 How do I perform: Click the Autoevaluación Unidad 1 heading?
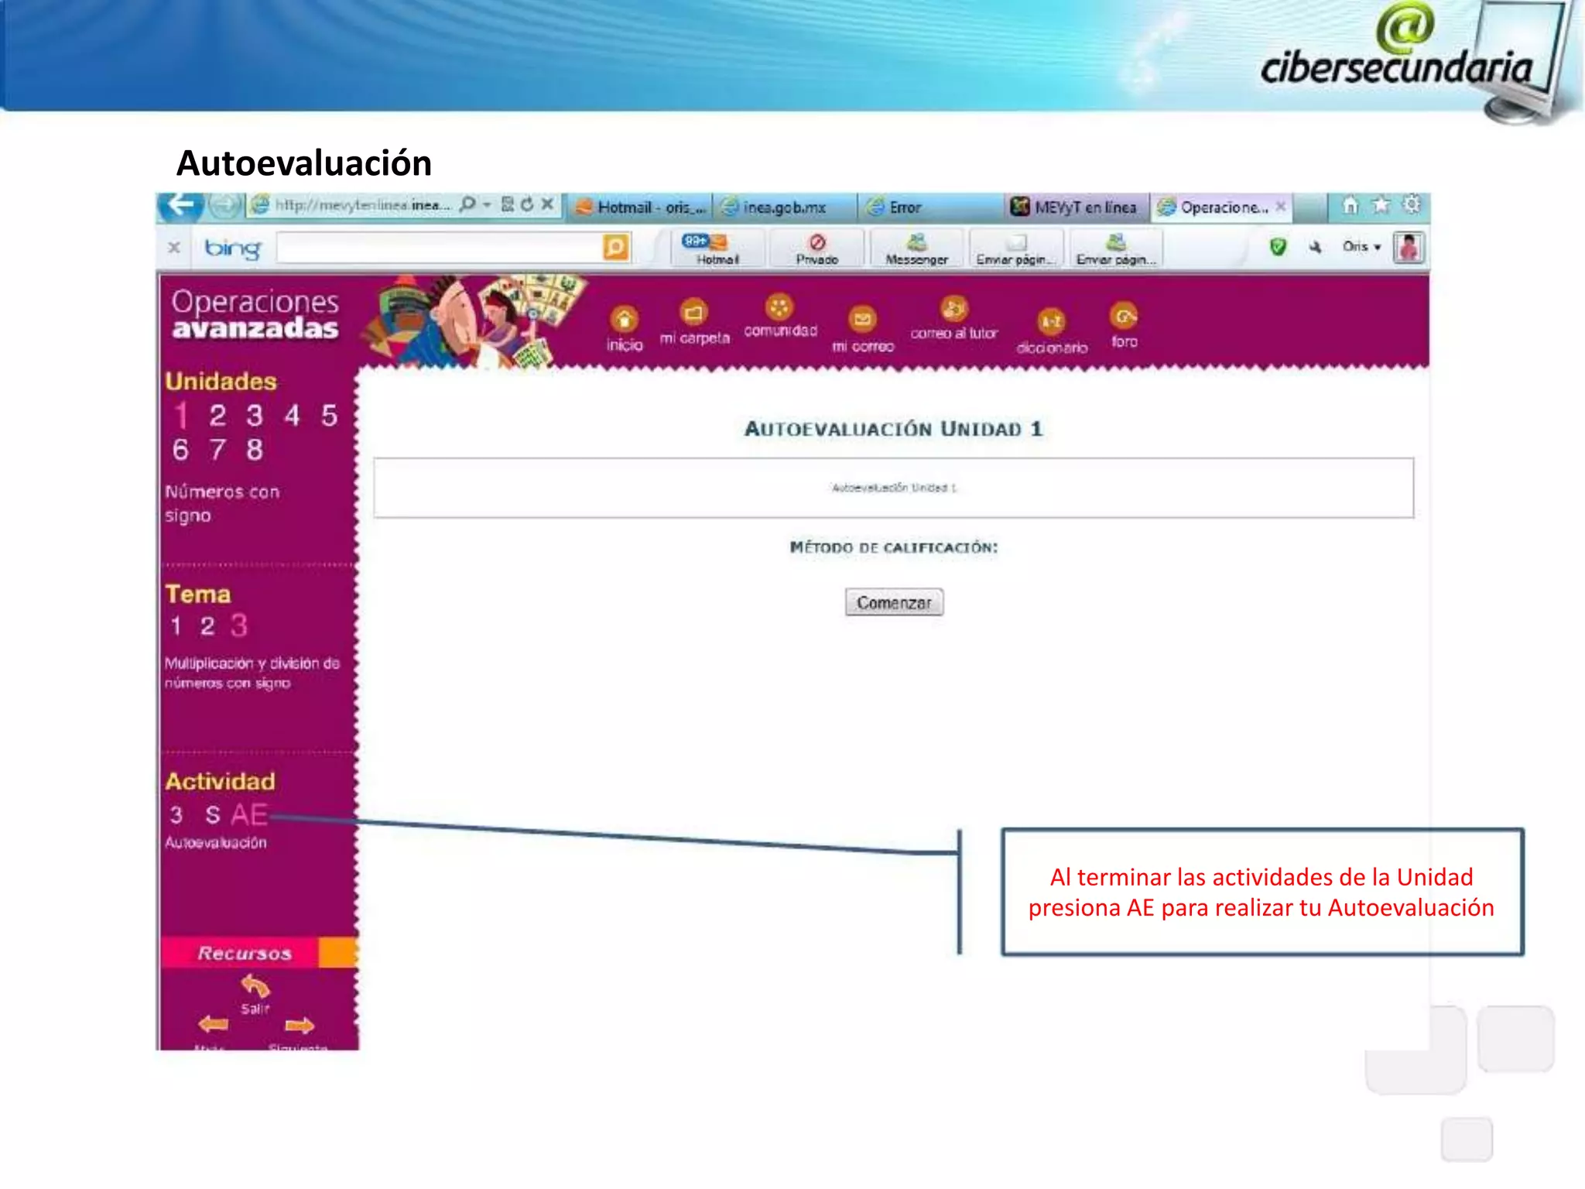tap(894, 429)
